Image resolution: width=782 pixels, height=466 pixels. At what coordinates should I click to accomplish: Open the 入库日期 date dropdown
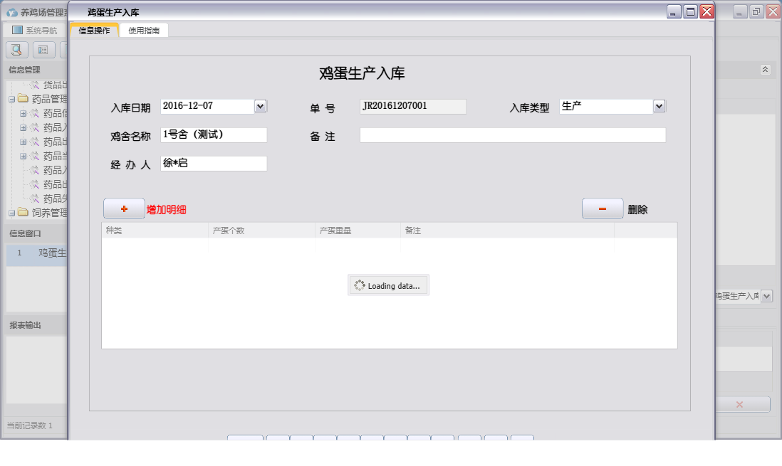point(260,106)
